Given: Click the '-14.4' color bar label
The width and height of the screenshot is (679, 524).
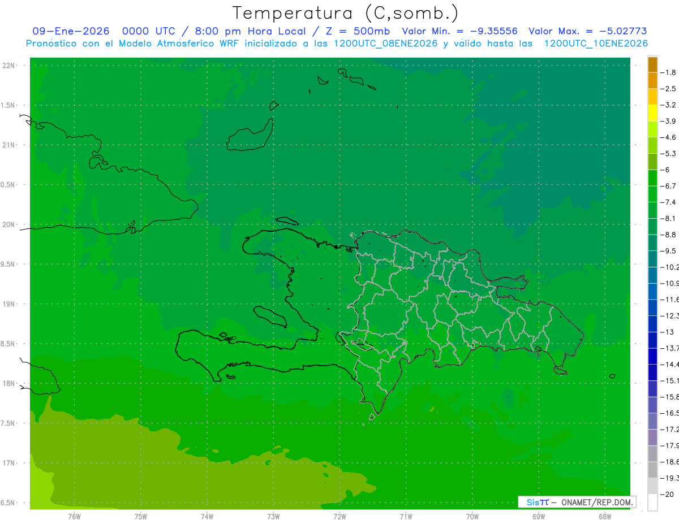Looking at the screenshot, I should click(670, 365).
